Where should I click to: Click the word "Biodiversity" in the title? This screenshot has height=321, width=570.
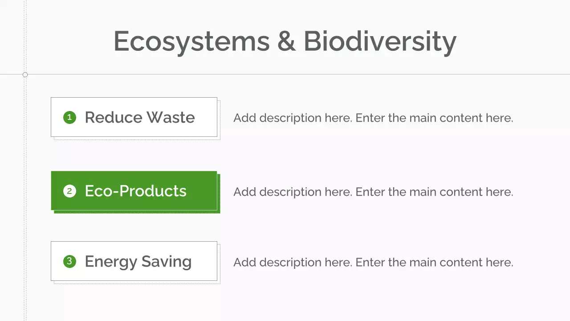pyautogui.click(x=380, y=41)
